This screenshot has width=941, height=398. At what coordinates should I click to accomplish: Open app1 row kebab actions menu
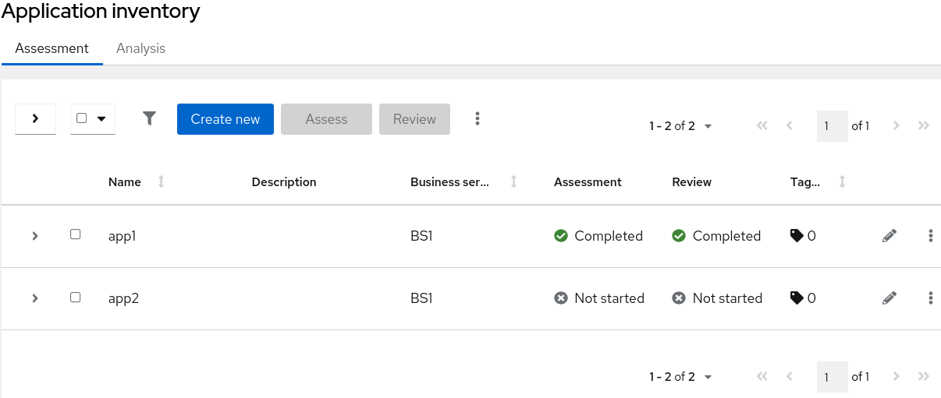click(x=930, y=235)
